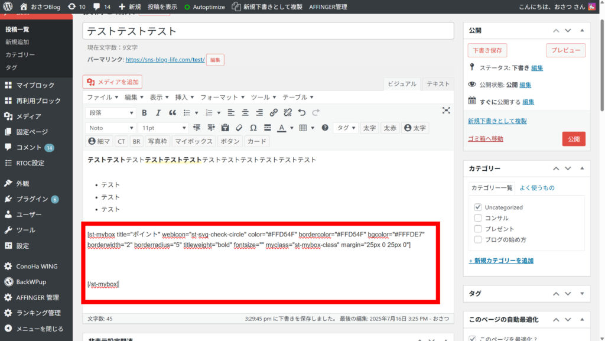Insert or edit link
The image size is (605, 341).
(274, 113)
